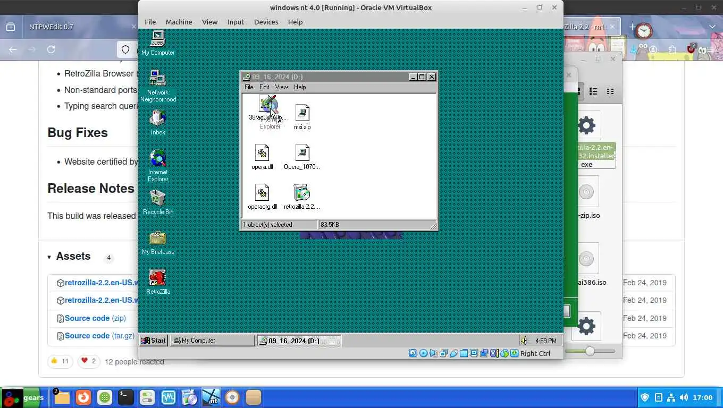The height and width of the screenshot is (408, 723).
Task: Reload the page in the browser
Action: point(51,49)
